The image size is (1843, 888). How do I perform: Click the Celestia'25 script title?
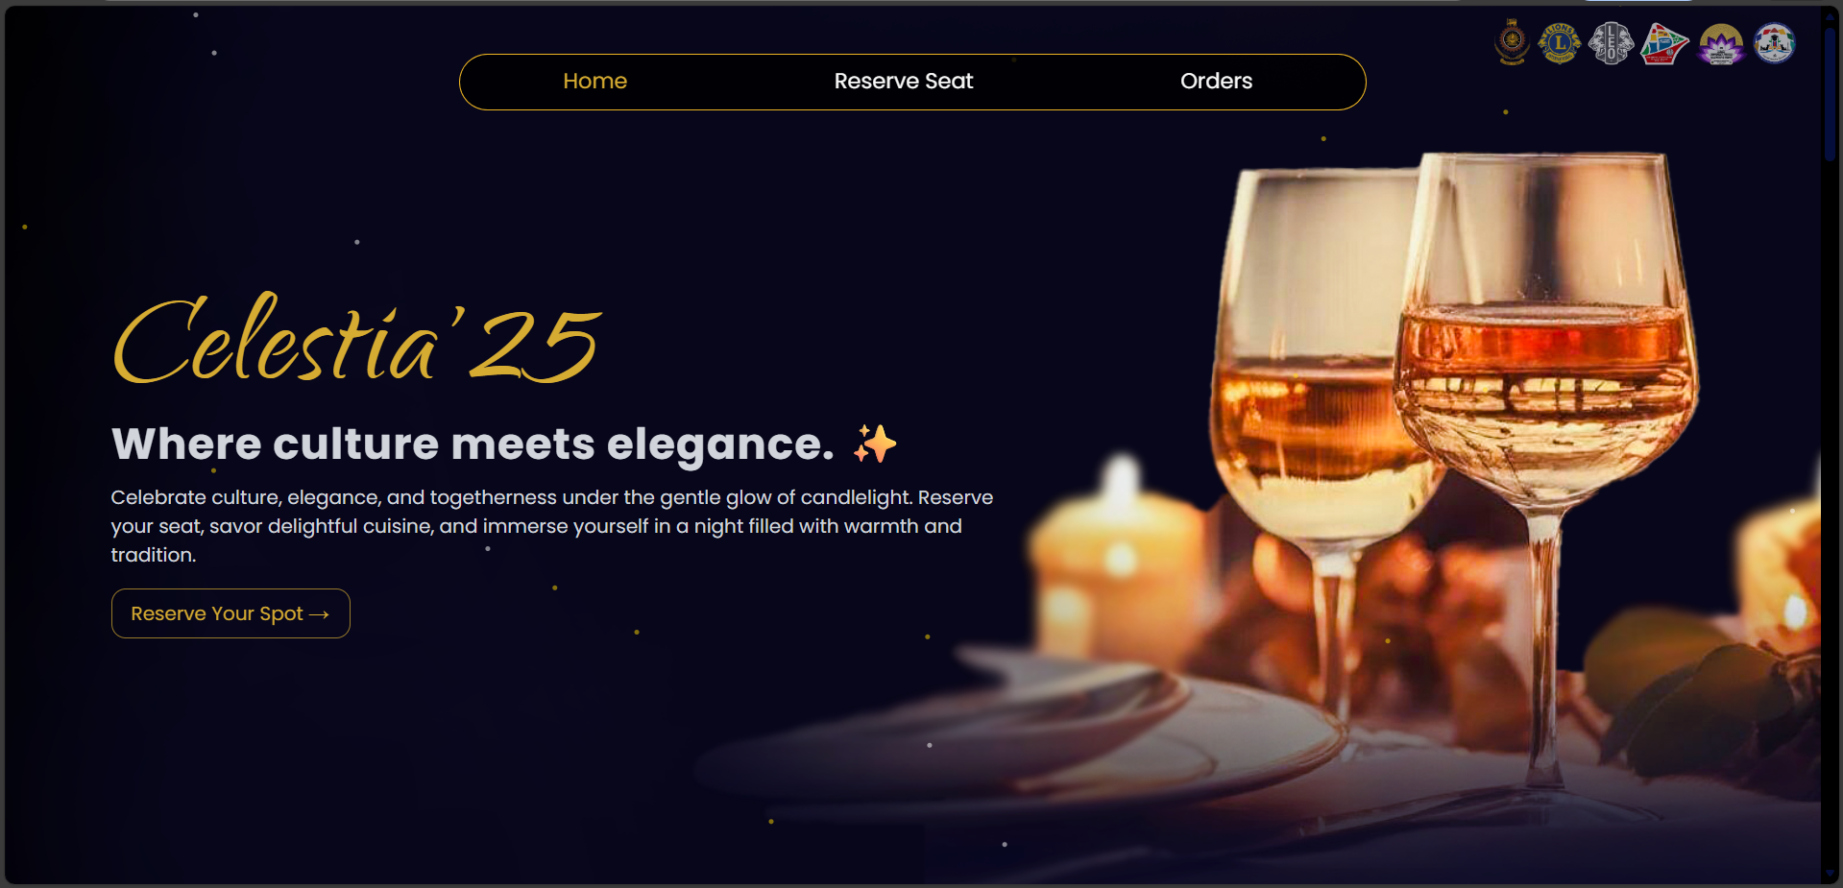coord(357,339)
